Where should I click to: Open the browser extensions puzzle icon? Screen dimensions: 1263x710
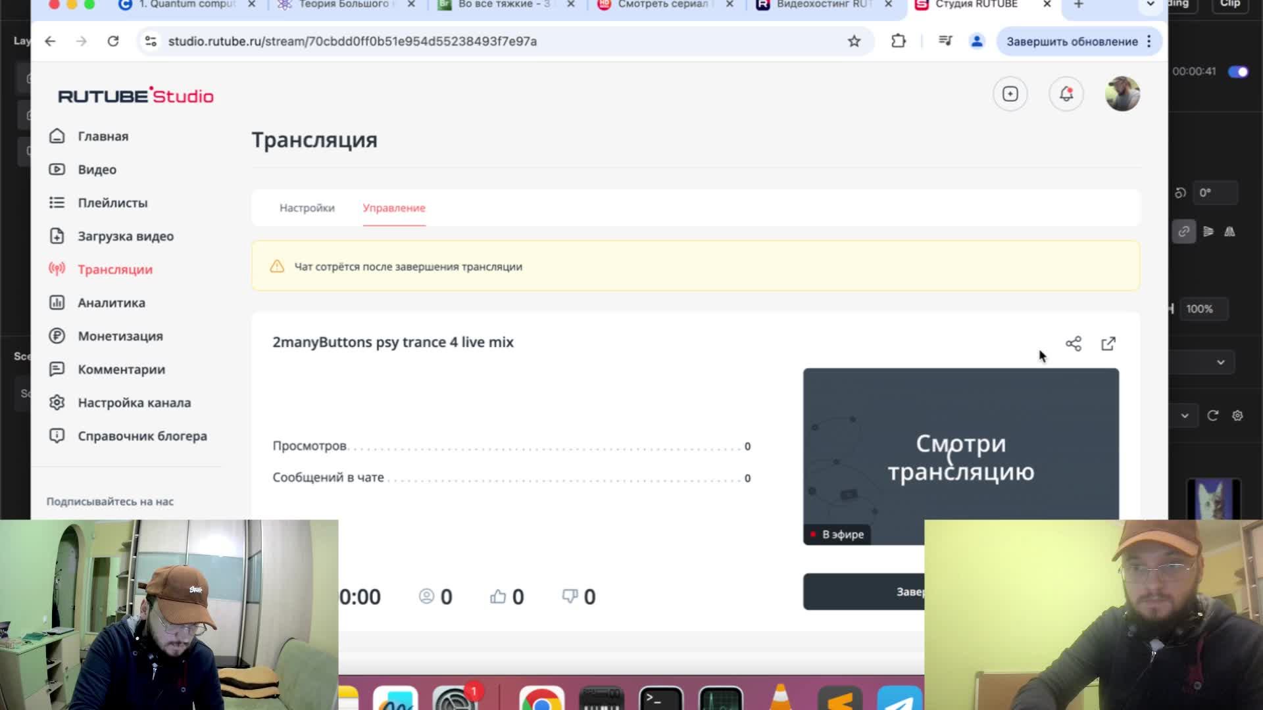pyautogui.click(x=899, y=41)
